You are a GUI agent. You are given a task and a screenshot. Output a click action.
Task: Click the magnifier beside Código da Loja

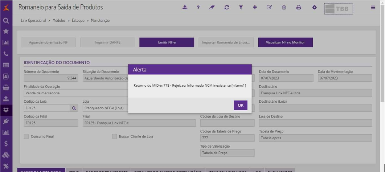coord(74,108)
